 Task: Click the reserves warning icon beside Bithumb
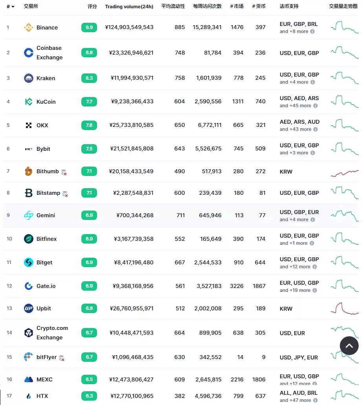coord(64,172)
